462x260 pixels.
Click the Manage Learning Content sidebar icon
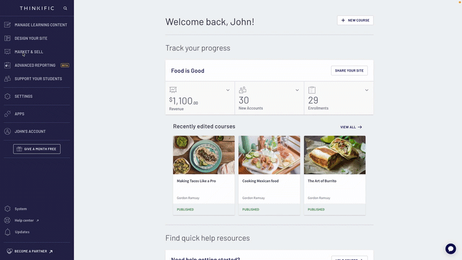coord(8,25)
